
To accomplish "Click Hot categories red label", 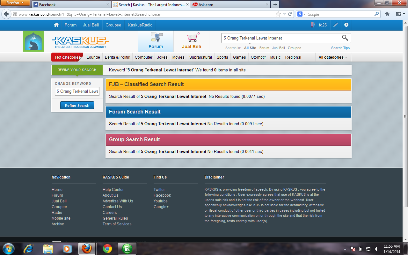I will 67,57.
